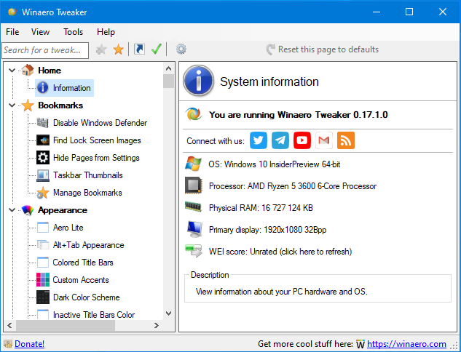Click the tree horizontal scrollbar thumb
This screenshot has height=352, width=461.
(x=66, y=325)
